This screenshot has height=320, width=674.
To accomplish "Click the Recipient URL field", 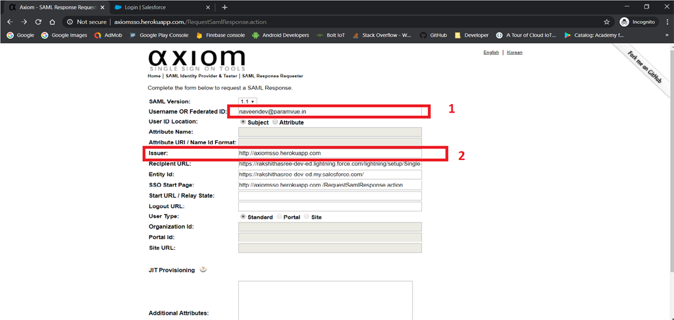I will click(330, 165).
